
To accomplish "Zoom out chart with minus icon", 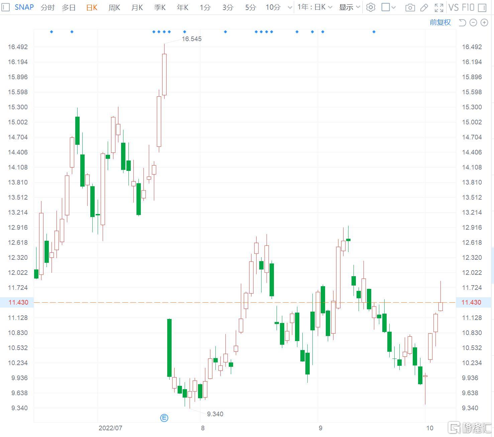I will tap(473, 22).
